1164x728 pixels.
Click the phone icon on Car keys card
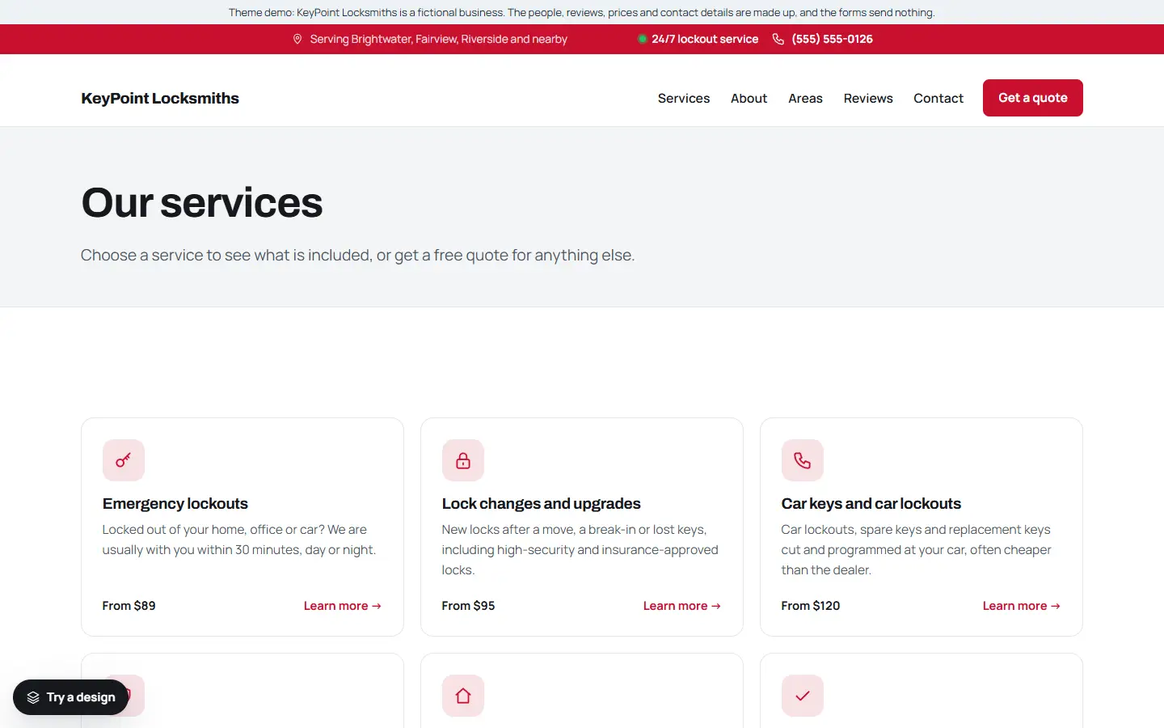coord(803,460)
